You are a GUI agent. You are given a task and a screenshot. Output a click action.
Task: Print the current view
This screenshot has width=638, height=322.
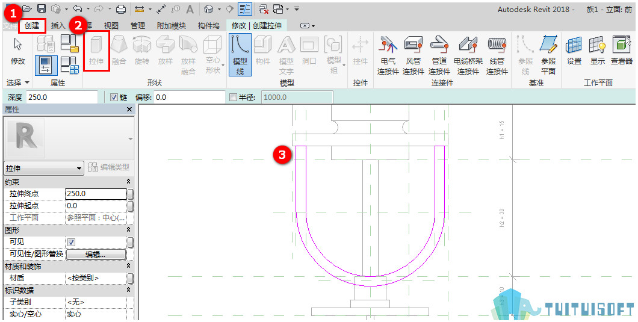click(x=121, y=8)
